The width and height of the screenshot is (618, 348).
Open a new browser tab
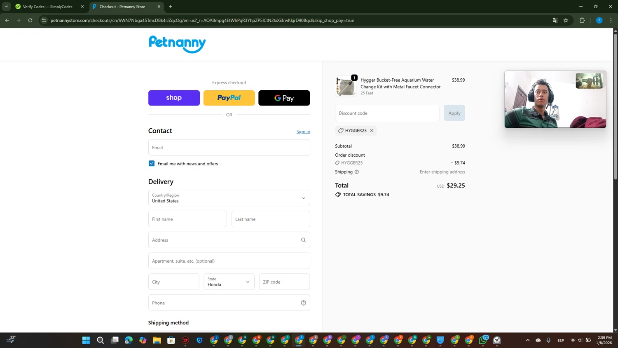coord(171,7)
